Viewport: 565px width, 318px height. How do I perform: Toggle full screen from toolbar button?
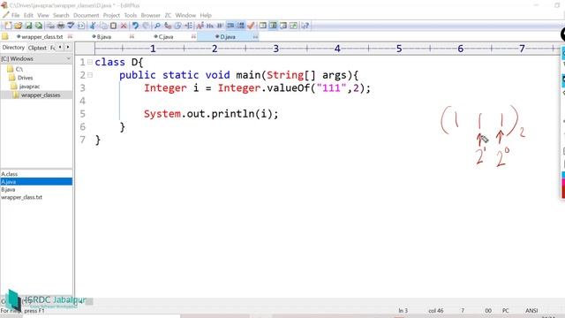point(294,26)
